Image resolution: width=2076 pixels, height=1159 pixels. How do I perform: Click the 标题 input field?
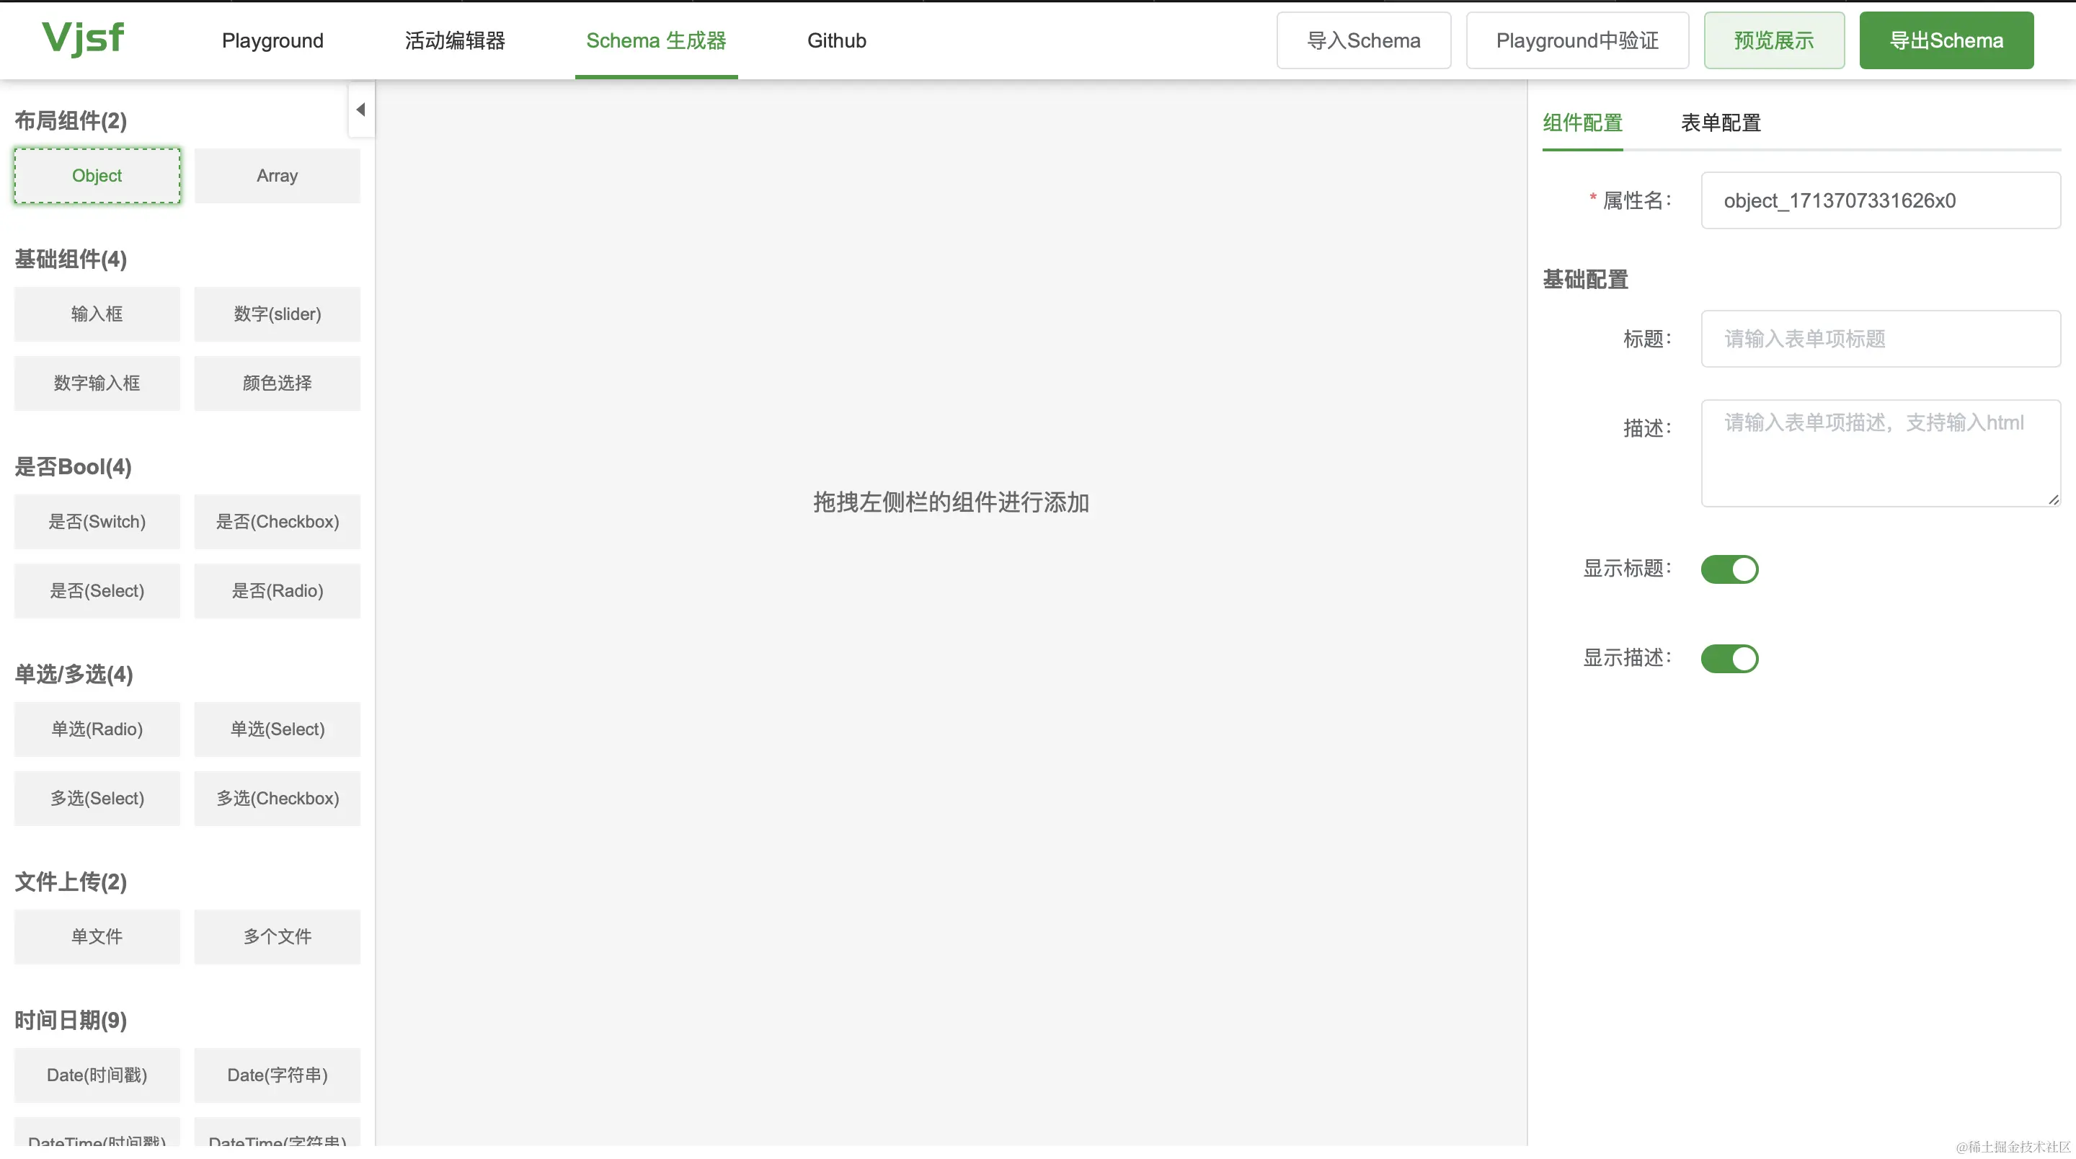[x=1879, y=339]
